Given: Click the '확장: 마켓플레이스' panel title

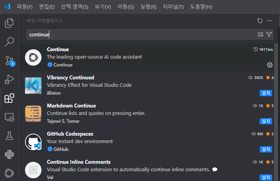Looking at the screenshot, I should point(45,21).
